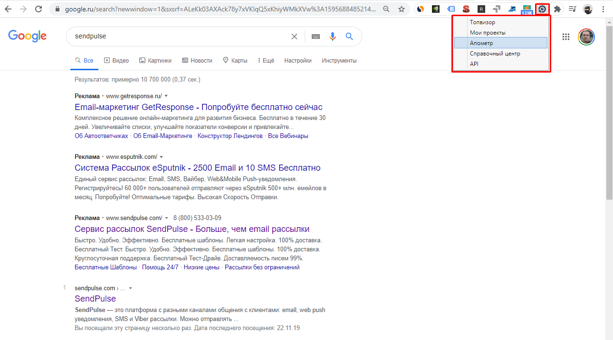Click the browser address bar URL

(x=220, y=9)
